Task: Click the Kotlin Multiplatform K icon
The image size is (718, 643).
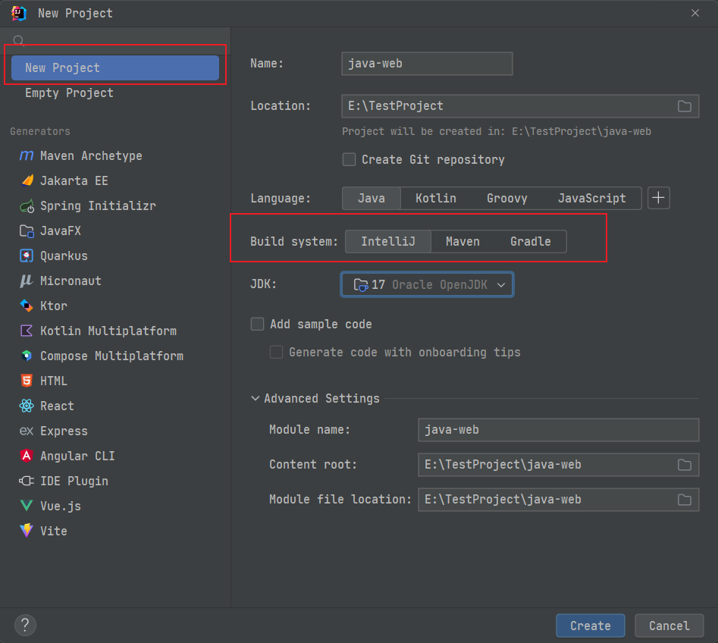Action: point(27,331)
